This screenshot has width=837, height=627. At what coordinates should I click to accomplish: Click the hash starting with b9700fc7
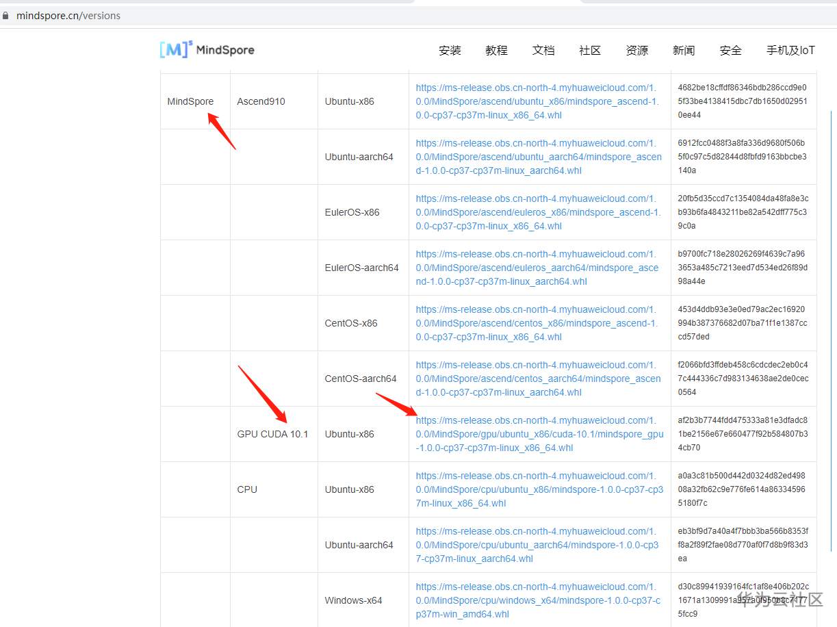(x=743, y=268)
